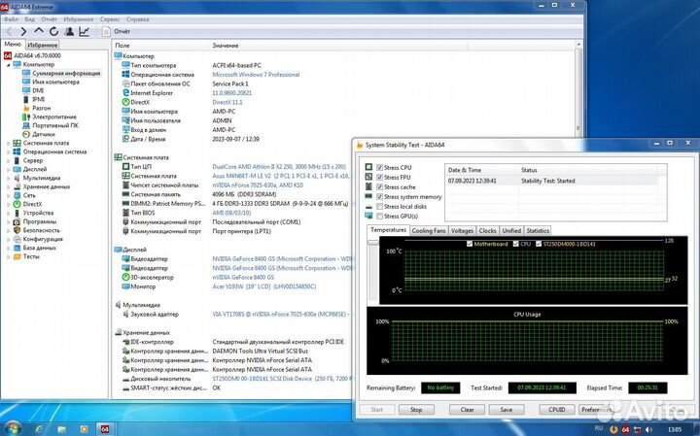The height and width of the screenshot is (436, 700).
Task: Toggle Stress CPU checkbox
Action: (x=379, y=168)
